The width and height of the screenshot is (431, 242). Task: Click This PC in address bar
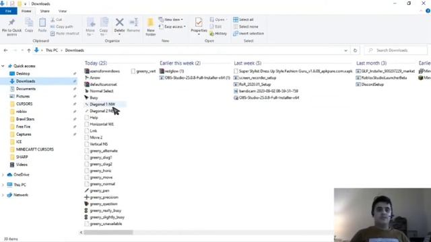pyautogui.click(x=52, y=50)
